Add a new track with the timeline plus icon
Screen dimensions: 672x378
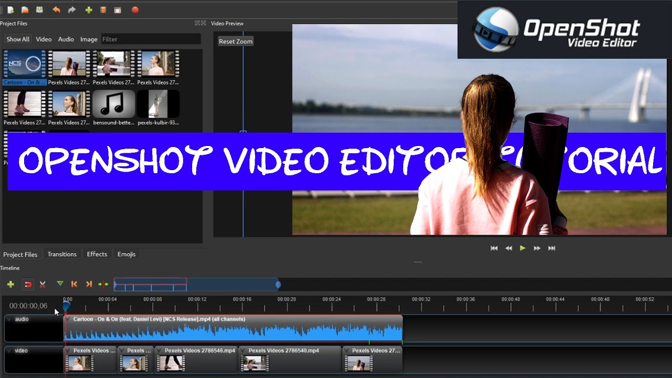click(x=10, y=284)
